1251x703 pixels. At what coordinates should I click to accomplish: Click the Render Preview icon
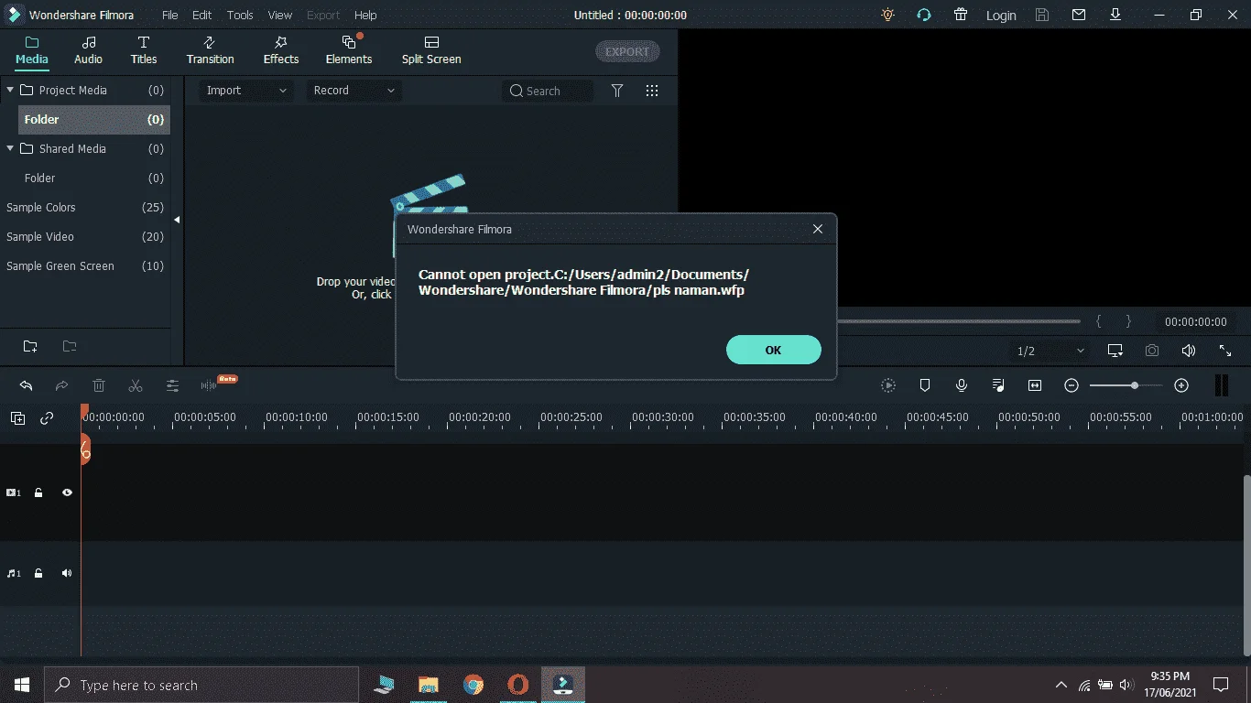(888, 385)
